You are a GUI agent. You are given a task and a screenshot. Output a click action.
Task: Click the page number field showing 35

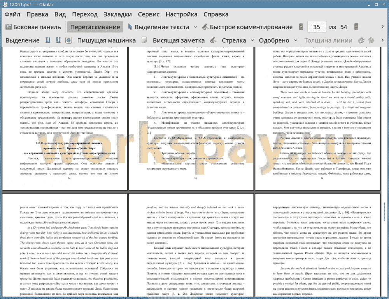coord(317,27)
